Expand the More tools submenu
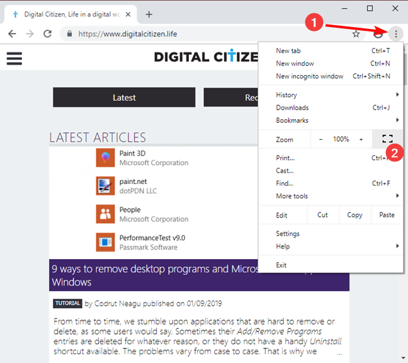The width and height of the screenshot is (408, 363). (331, 196)
